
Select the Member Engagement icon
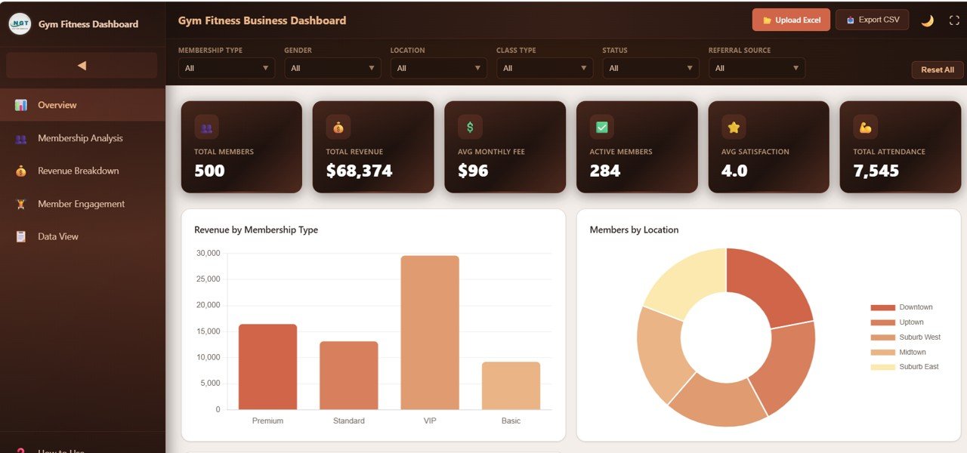point(22,204)
